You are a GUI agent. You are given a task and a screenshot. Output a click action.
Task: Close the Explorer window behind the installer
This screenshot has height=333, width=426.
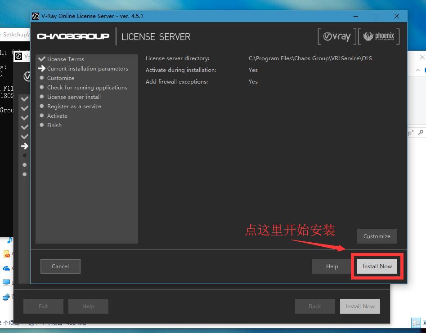coord(422,57)
